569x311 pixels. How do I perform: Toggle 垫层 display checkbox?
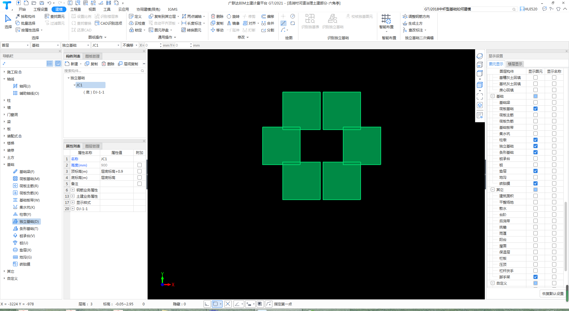pyautogui.click(x=536, y=171)
